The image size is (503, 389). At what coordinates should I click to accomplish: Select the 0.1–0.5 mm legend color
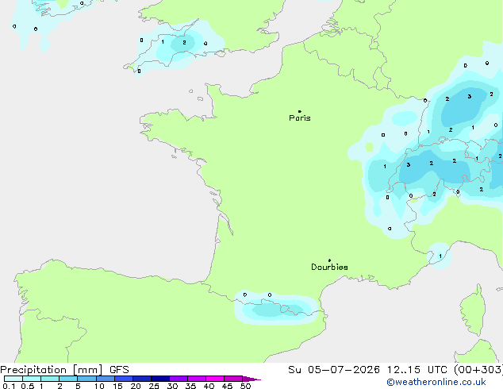(13, 379)
